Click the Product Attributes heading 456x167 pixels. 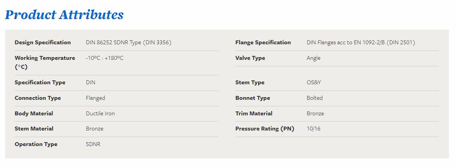click(64, 15)
